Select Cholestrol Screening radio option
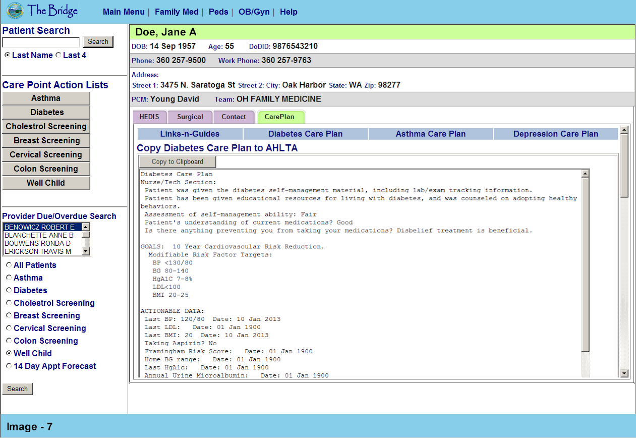Image resolution: width=636 pixels, height=438 pixels. [x=9, y=303]
